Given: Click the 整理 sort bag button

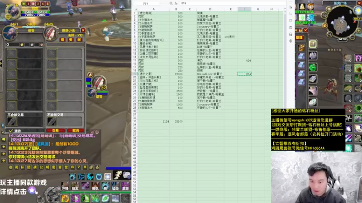Looking at the screenshot, I should (299, 37).
